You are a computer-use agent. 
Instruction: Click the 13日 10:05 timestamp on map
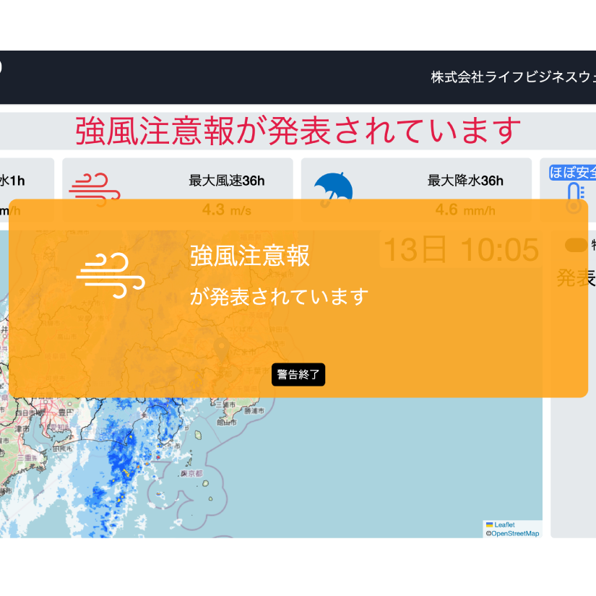[461, 250]
